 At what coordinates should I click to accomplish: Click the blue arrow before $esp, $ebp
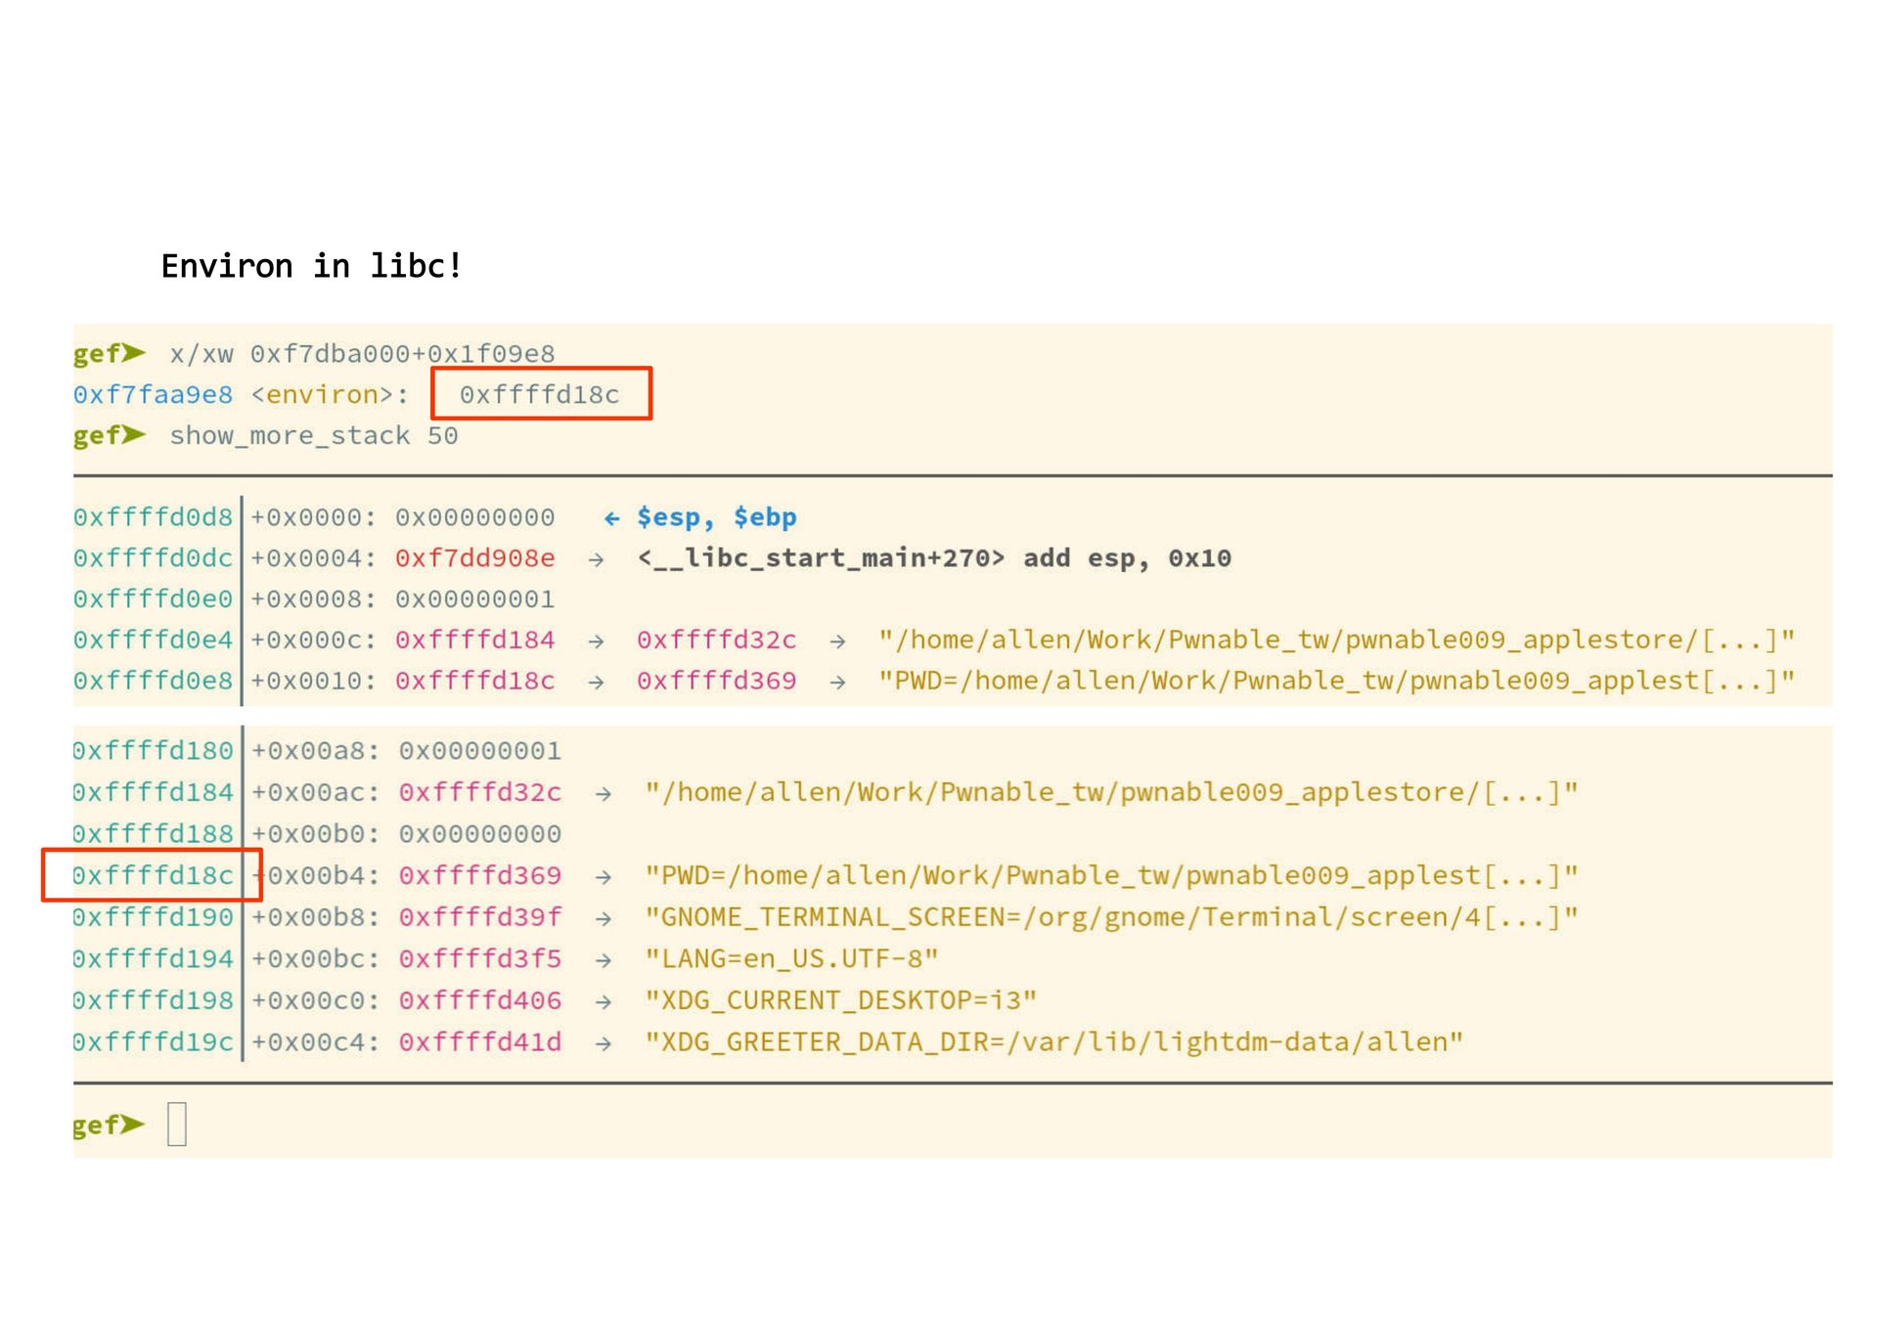coord(611,518)
